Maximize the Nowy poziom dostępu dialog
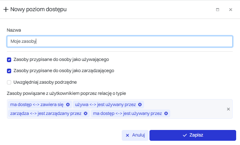The image size is (240, 145). point(218,10)
